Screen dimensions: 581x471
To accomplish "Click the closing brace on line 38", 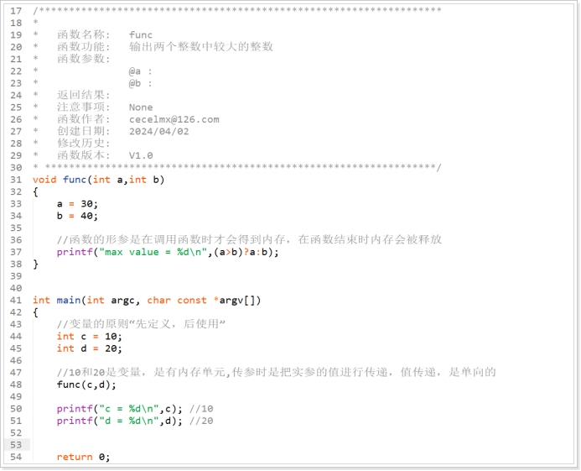I will tap(35, 264).
